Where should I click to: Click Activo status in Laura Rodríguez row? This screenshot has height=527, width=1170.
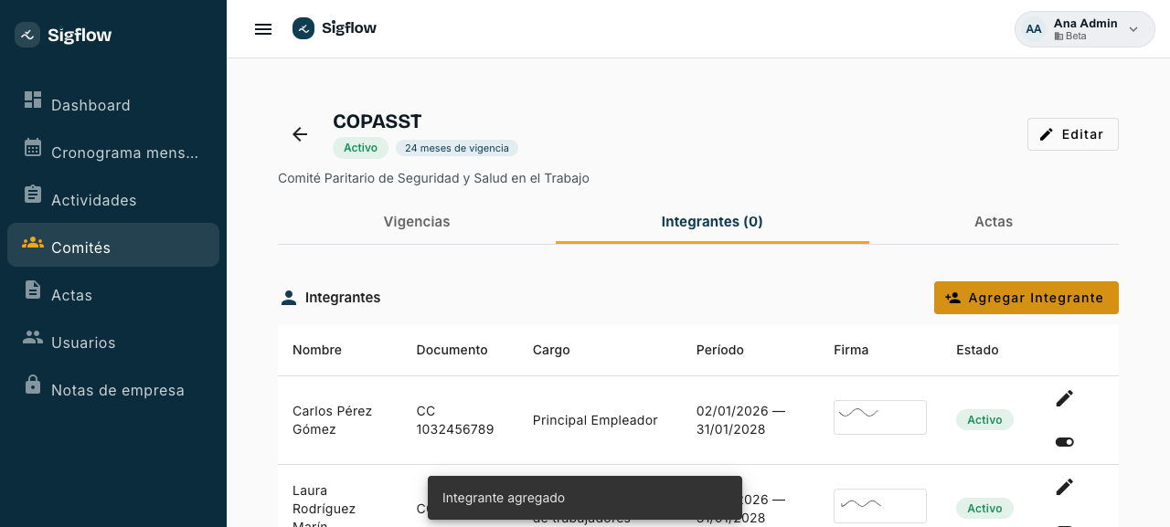[x=984, y=509]
